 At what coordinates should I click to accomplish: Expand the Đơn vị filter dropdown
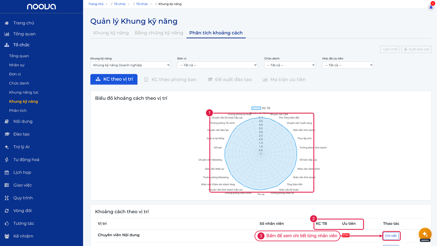(217, 65)
